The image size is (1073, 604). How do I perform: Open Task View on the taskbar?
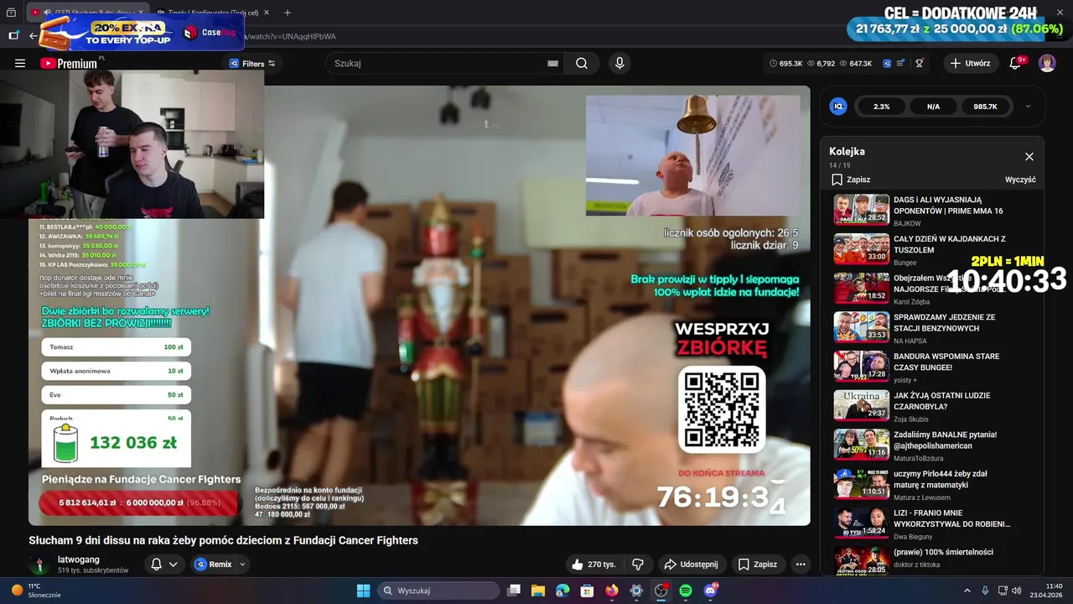click(x=514, y=591)
